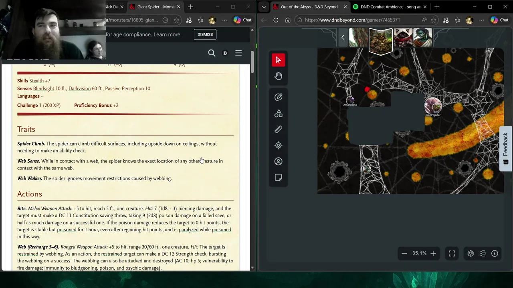The image size is (513, 288).
Task: Go to home in right browser
Action: [288, 20]
